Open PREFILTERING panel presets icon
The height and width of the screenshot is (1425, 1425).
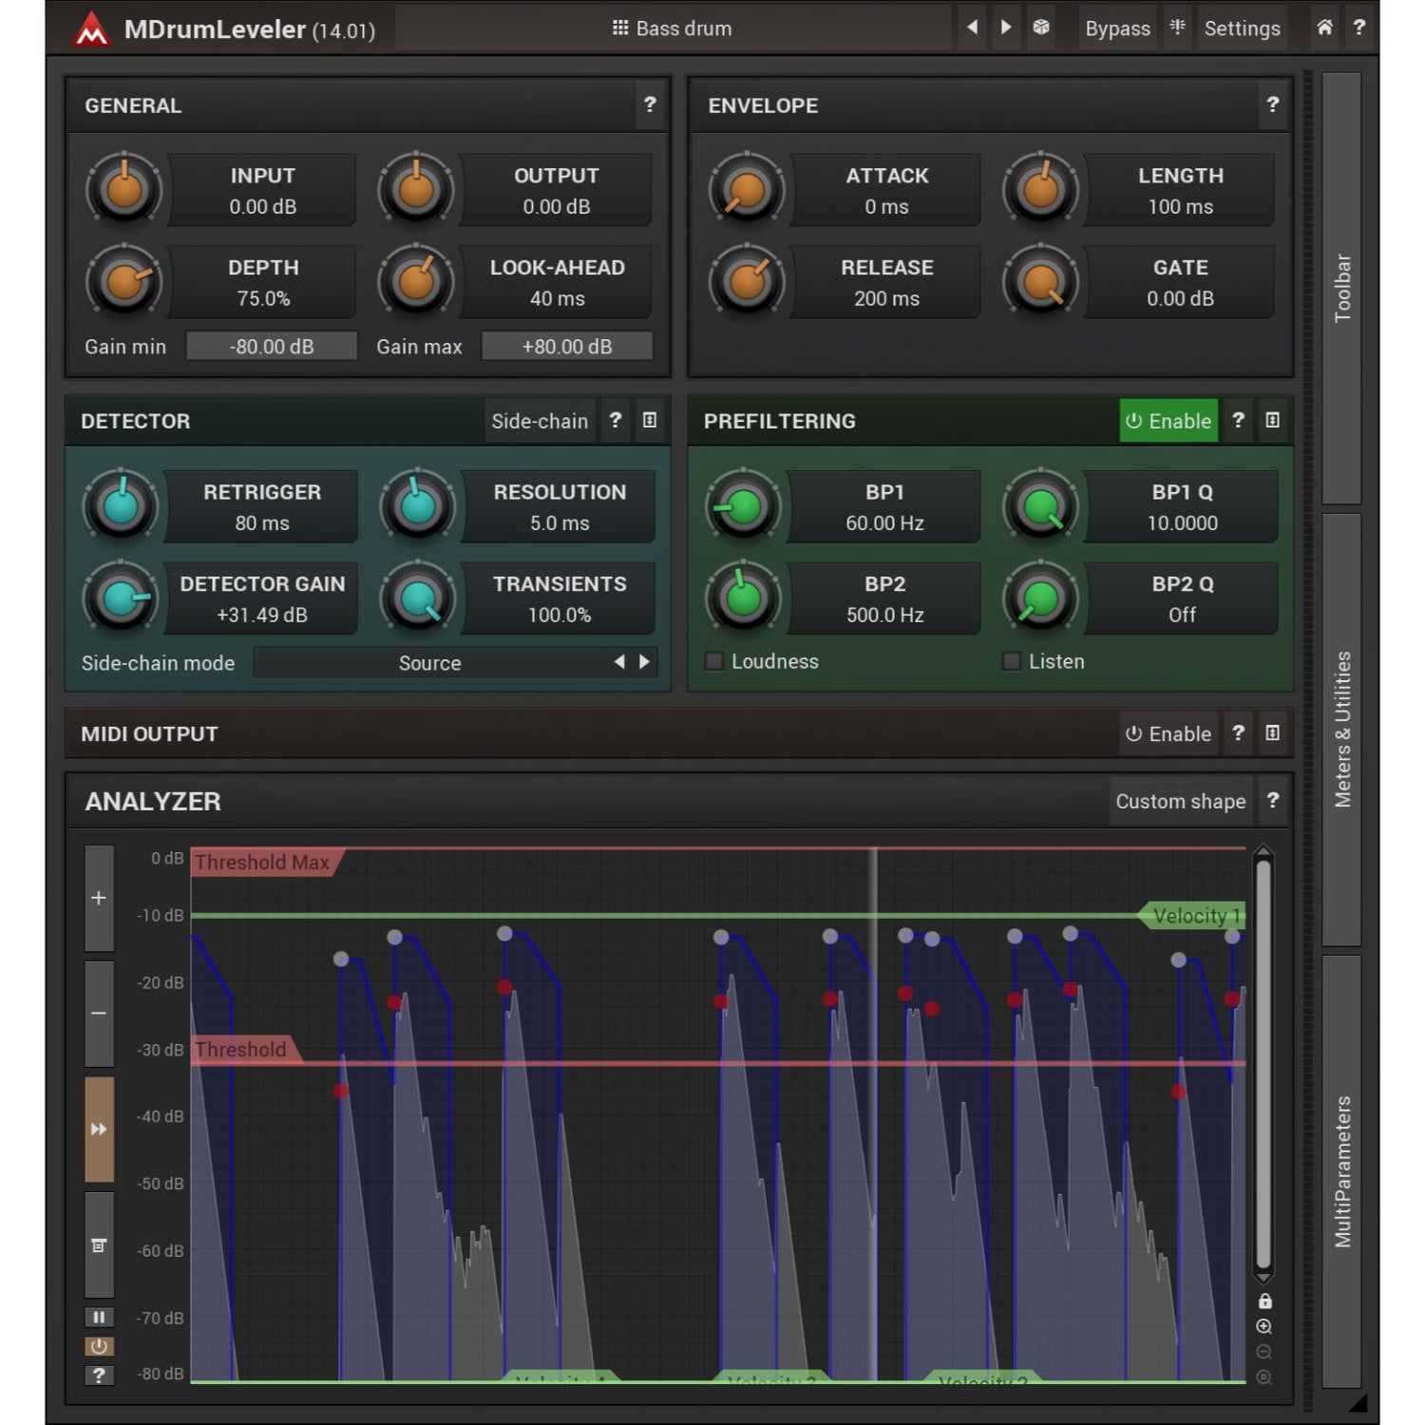click(x=1273, y=420)
